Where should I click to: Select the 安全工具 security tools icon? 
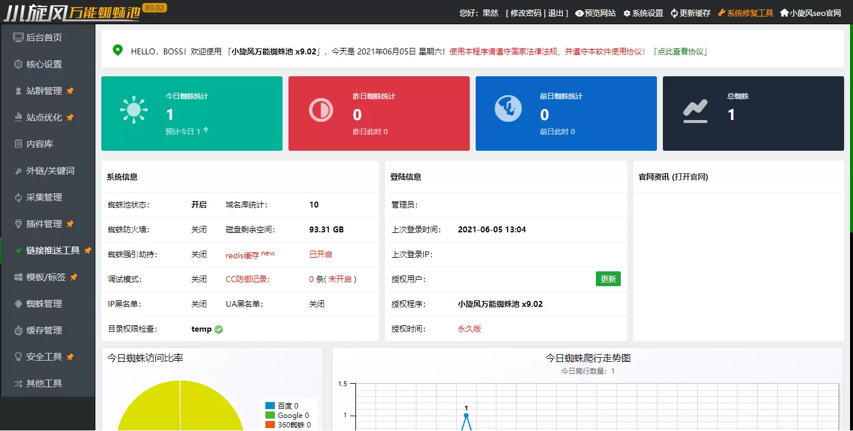(44, 357)
